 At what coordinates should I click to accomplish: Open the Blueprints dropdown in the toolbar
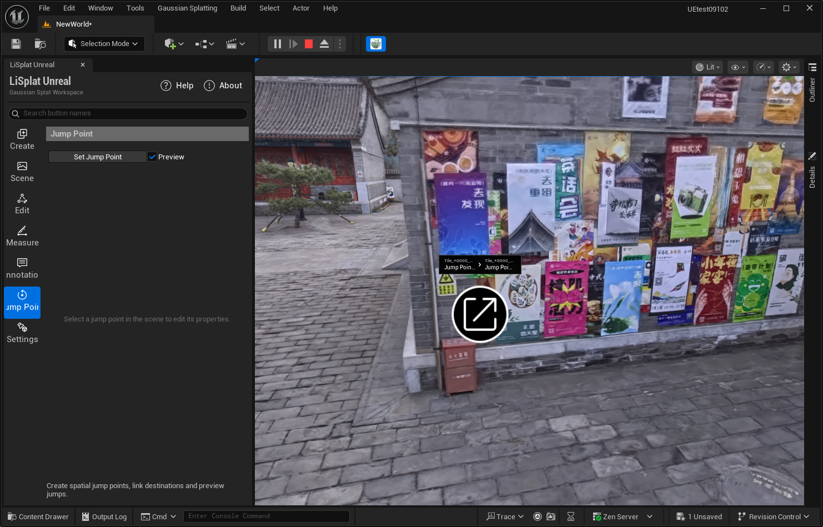point(204,44)
